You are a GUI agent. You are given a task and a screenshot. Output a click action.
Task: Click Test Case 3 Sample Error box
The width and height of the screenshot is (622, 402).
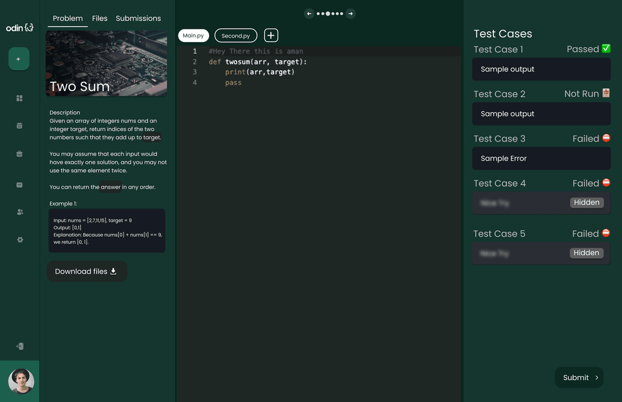pos(541,158)
